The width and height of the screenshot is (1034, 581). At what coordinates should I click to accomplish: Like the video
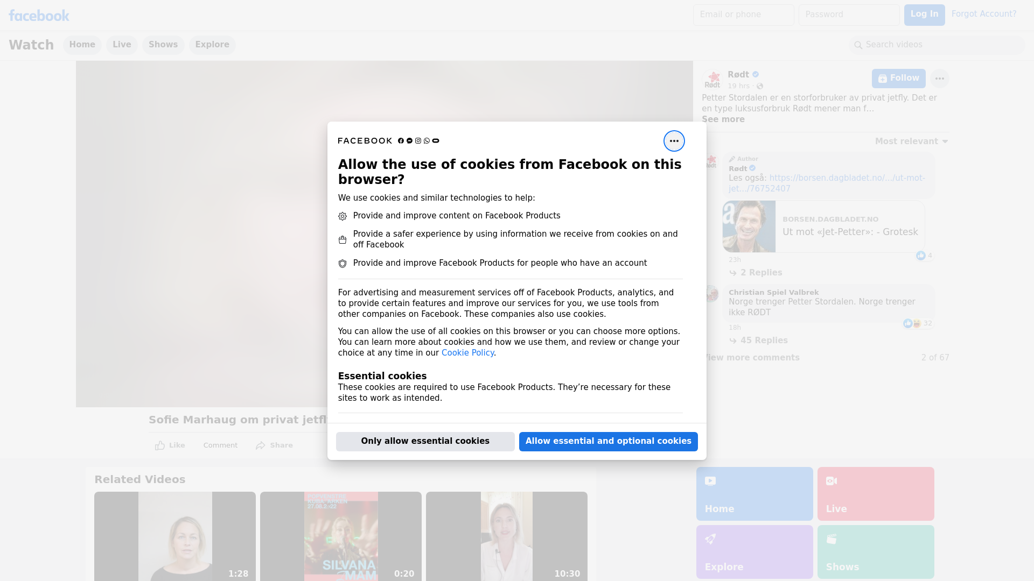(170, 445)
